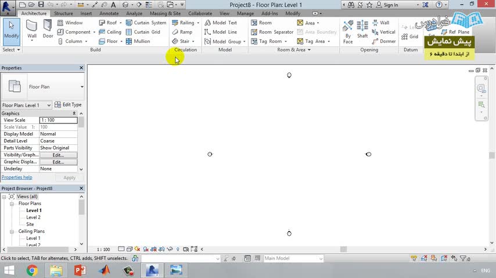Select the Vertical opening tool

384,32
